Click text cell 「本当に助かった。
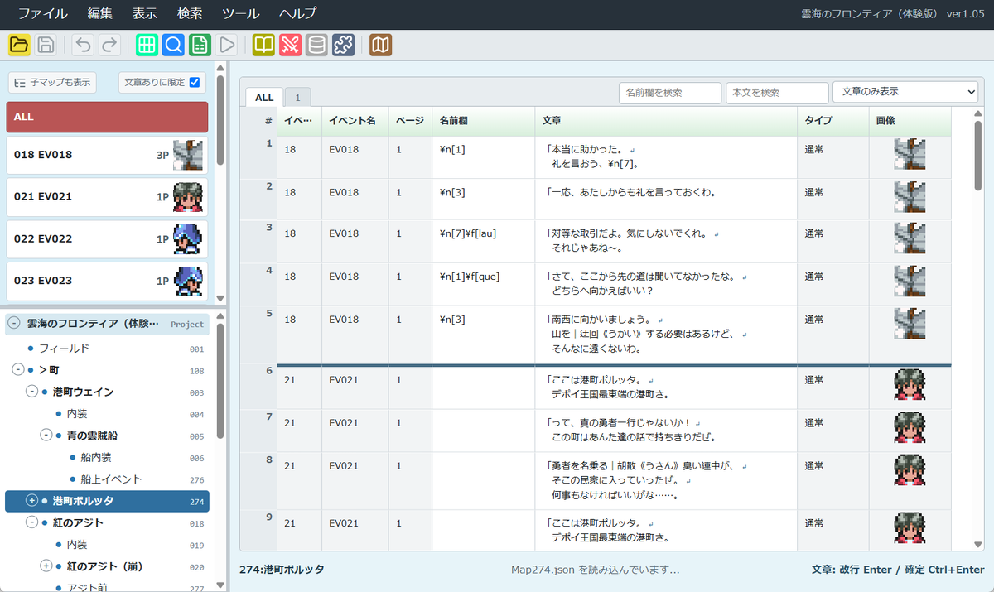 tap(666, 157)
